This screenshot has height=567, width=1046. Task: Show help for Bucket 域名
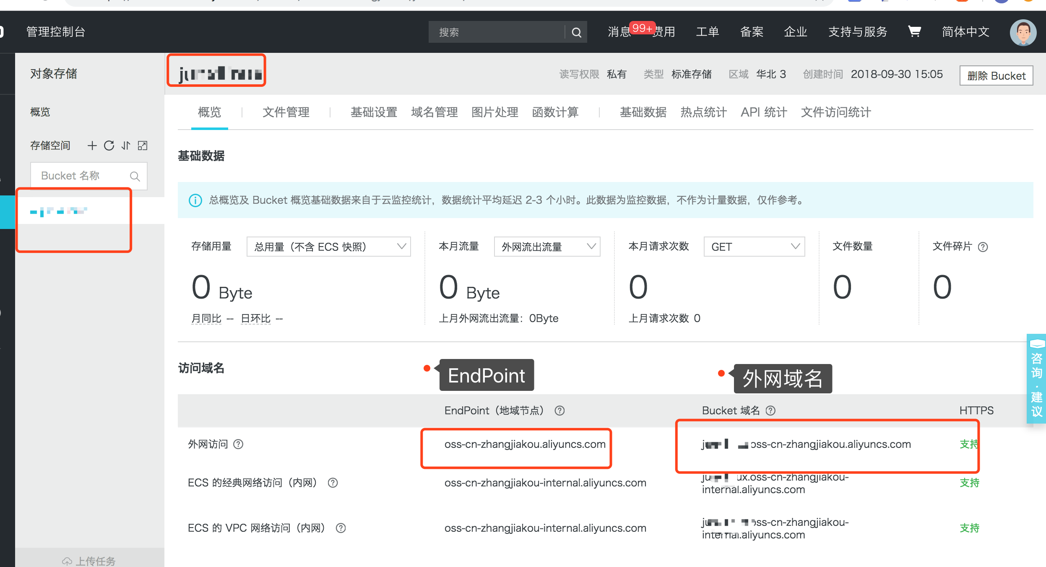point(770,411)
